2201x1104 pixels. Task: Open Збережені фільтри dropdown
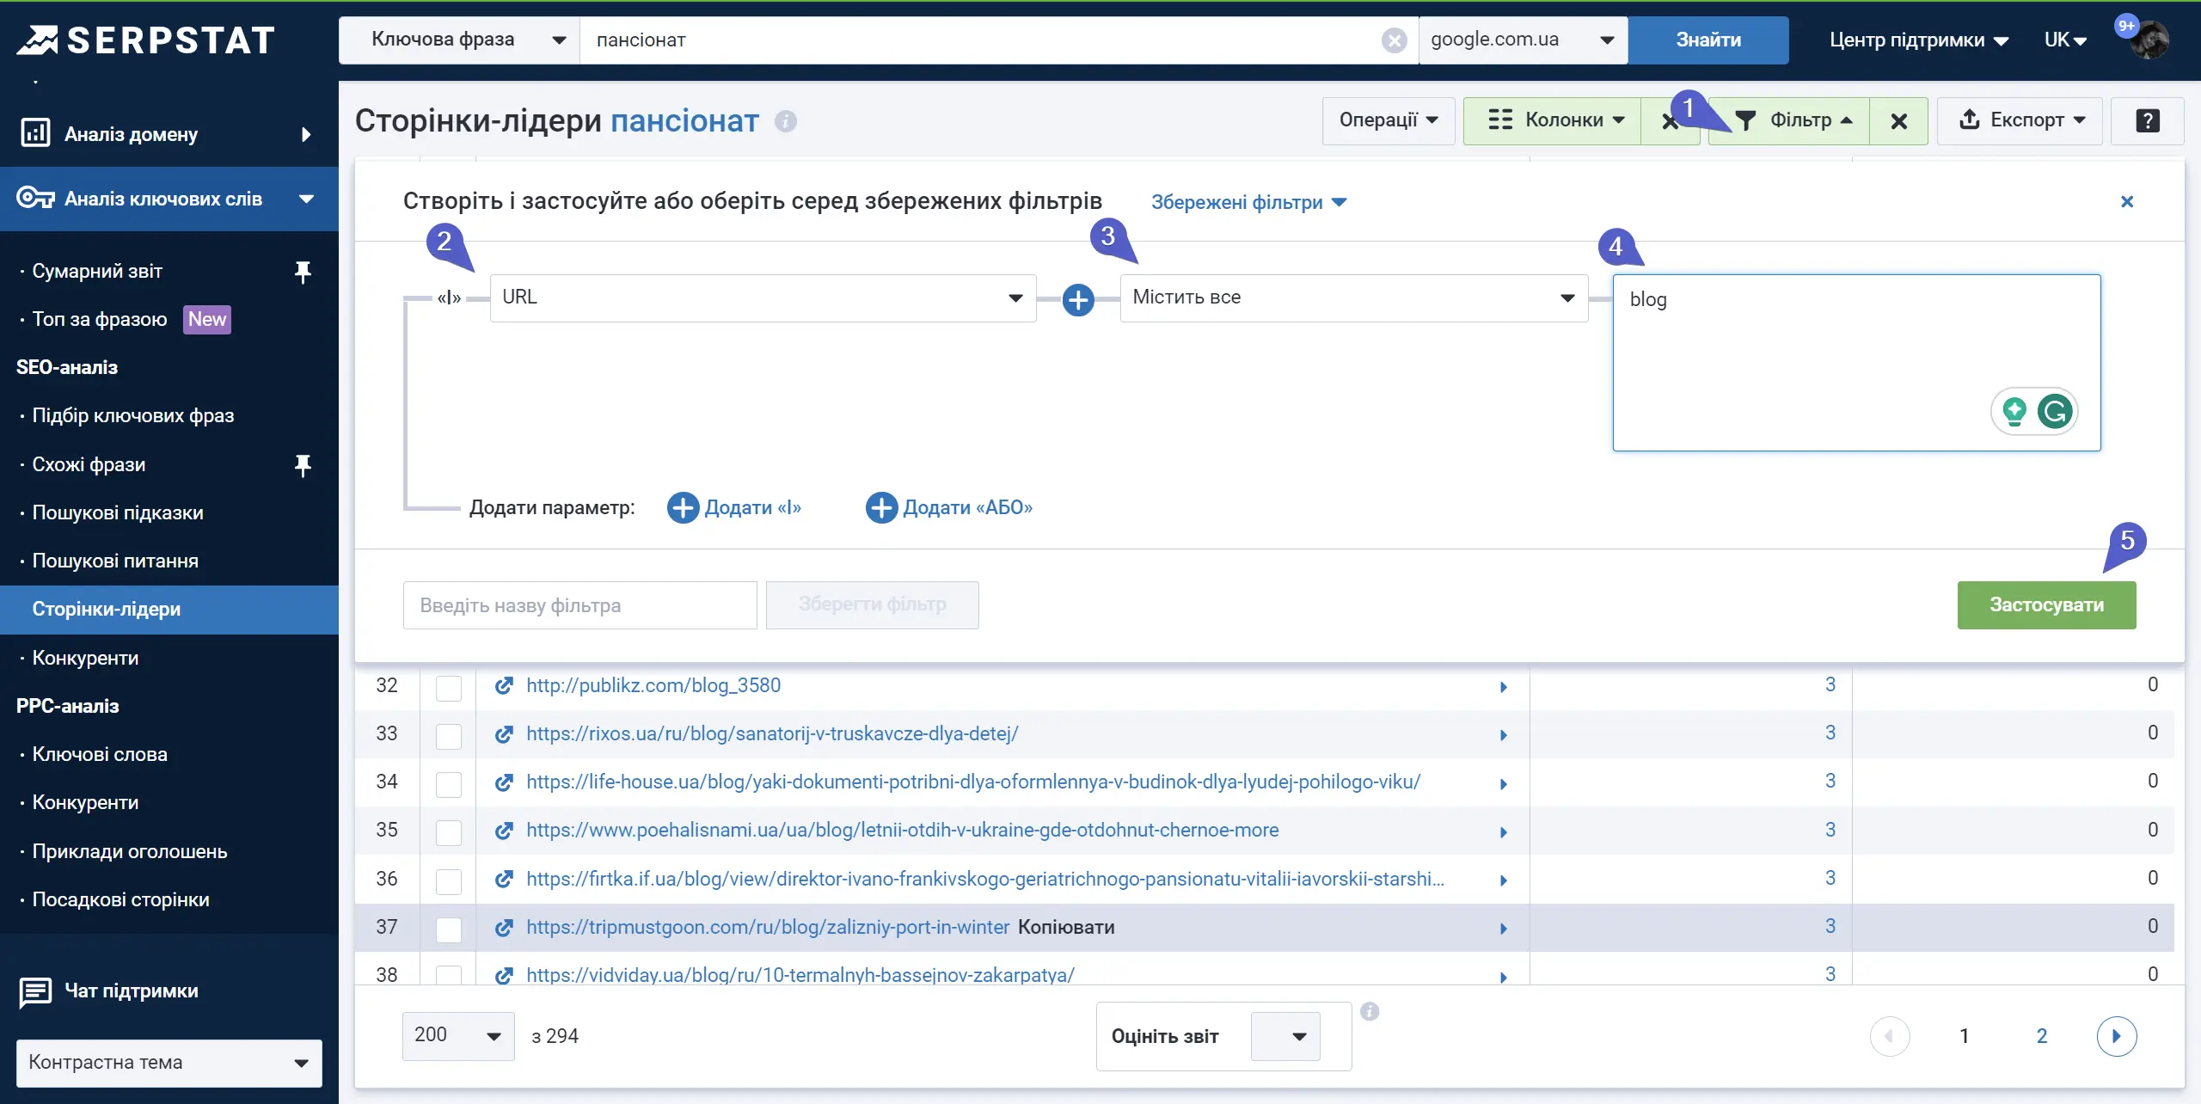[1248, 203]
